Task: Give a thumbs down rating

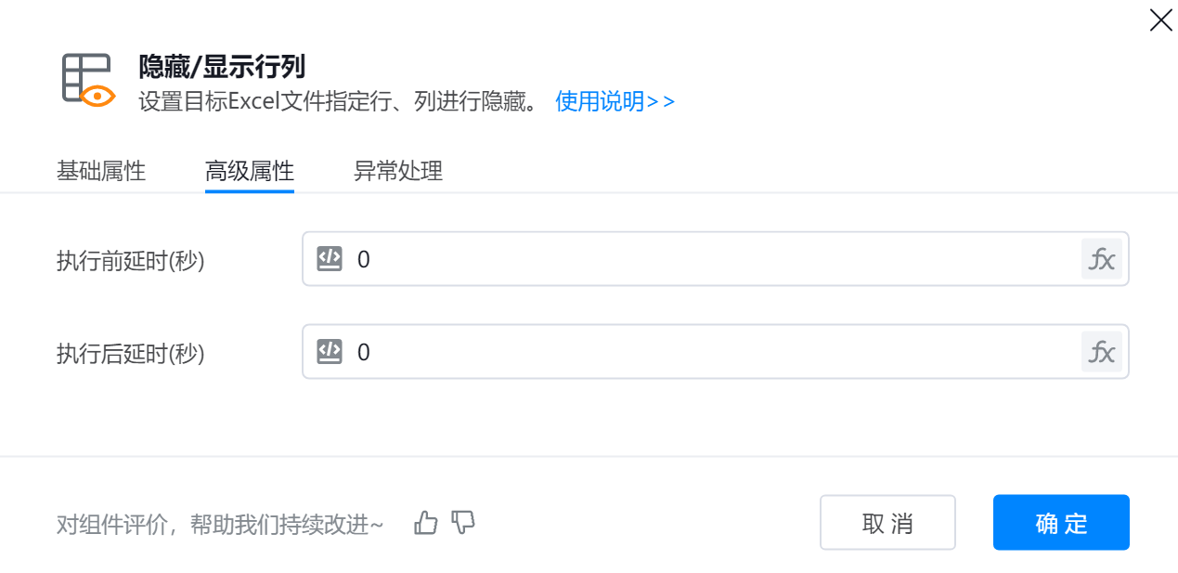Action: (462, 523)
